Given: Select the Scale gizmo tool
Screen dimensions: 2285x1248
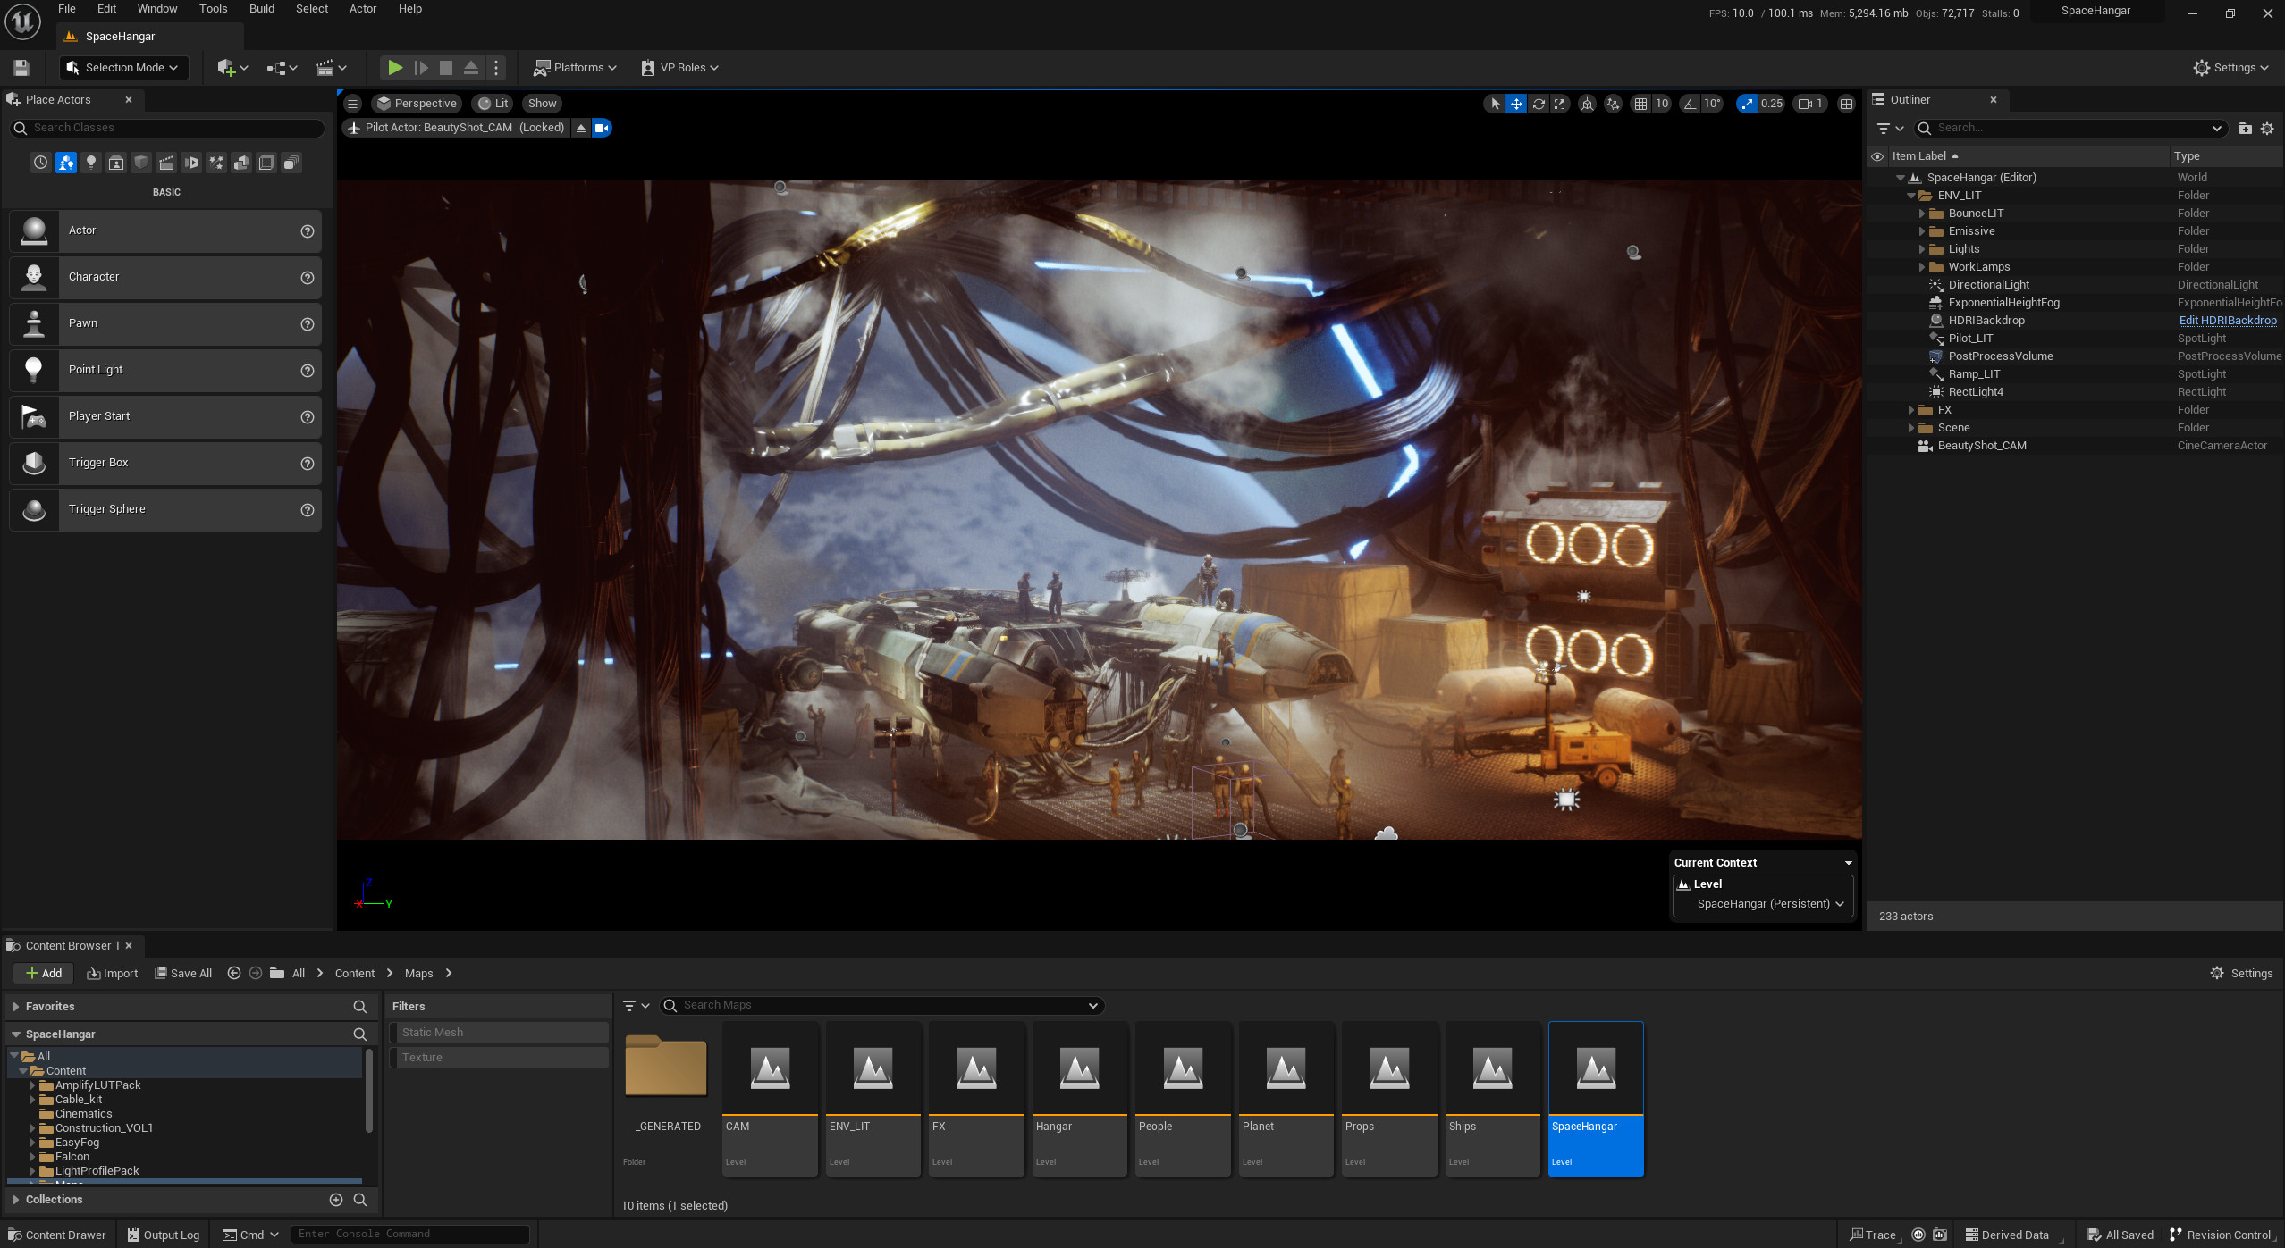Looking at the screenshot, I should [x=1560, y=104].
